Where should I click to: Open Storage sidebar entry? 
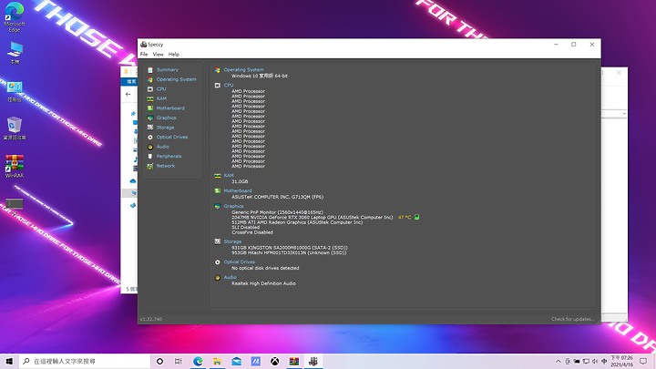(x=165, y=128)
